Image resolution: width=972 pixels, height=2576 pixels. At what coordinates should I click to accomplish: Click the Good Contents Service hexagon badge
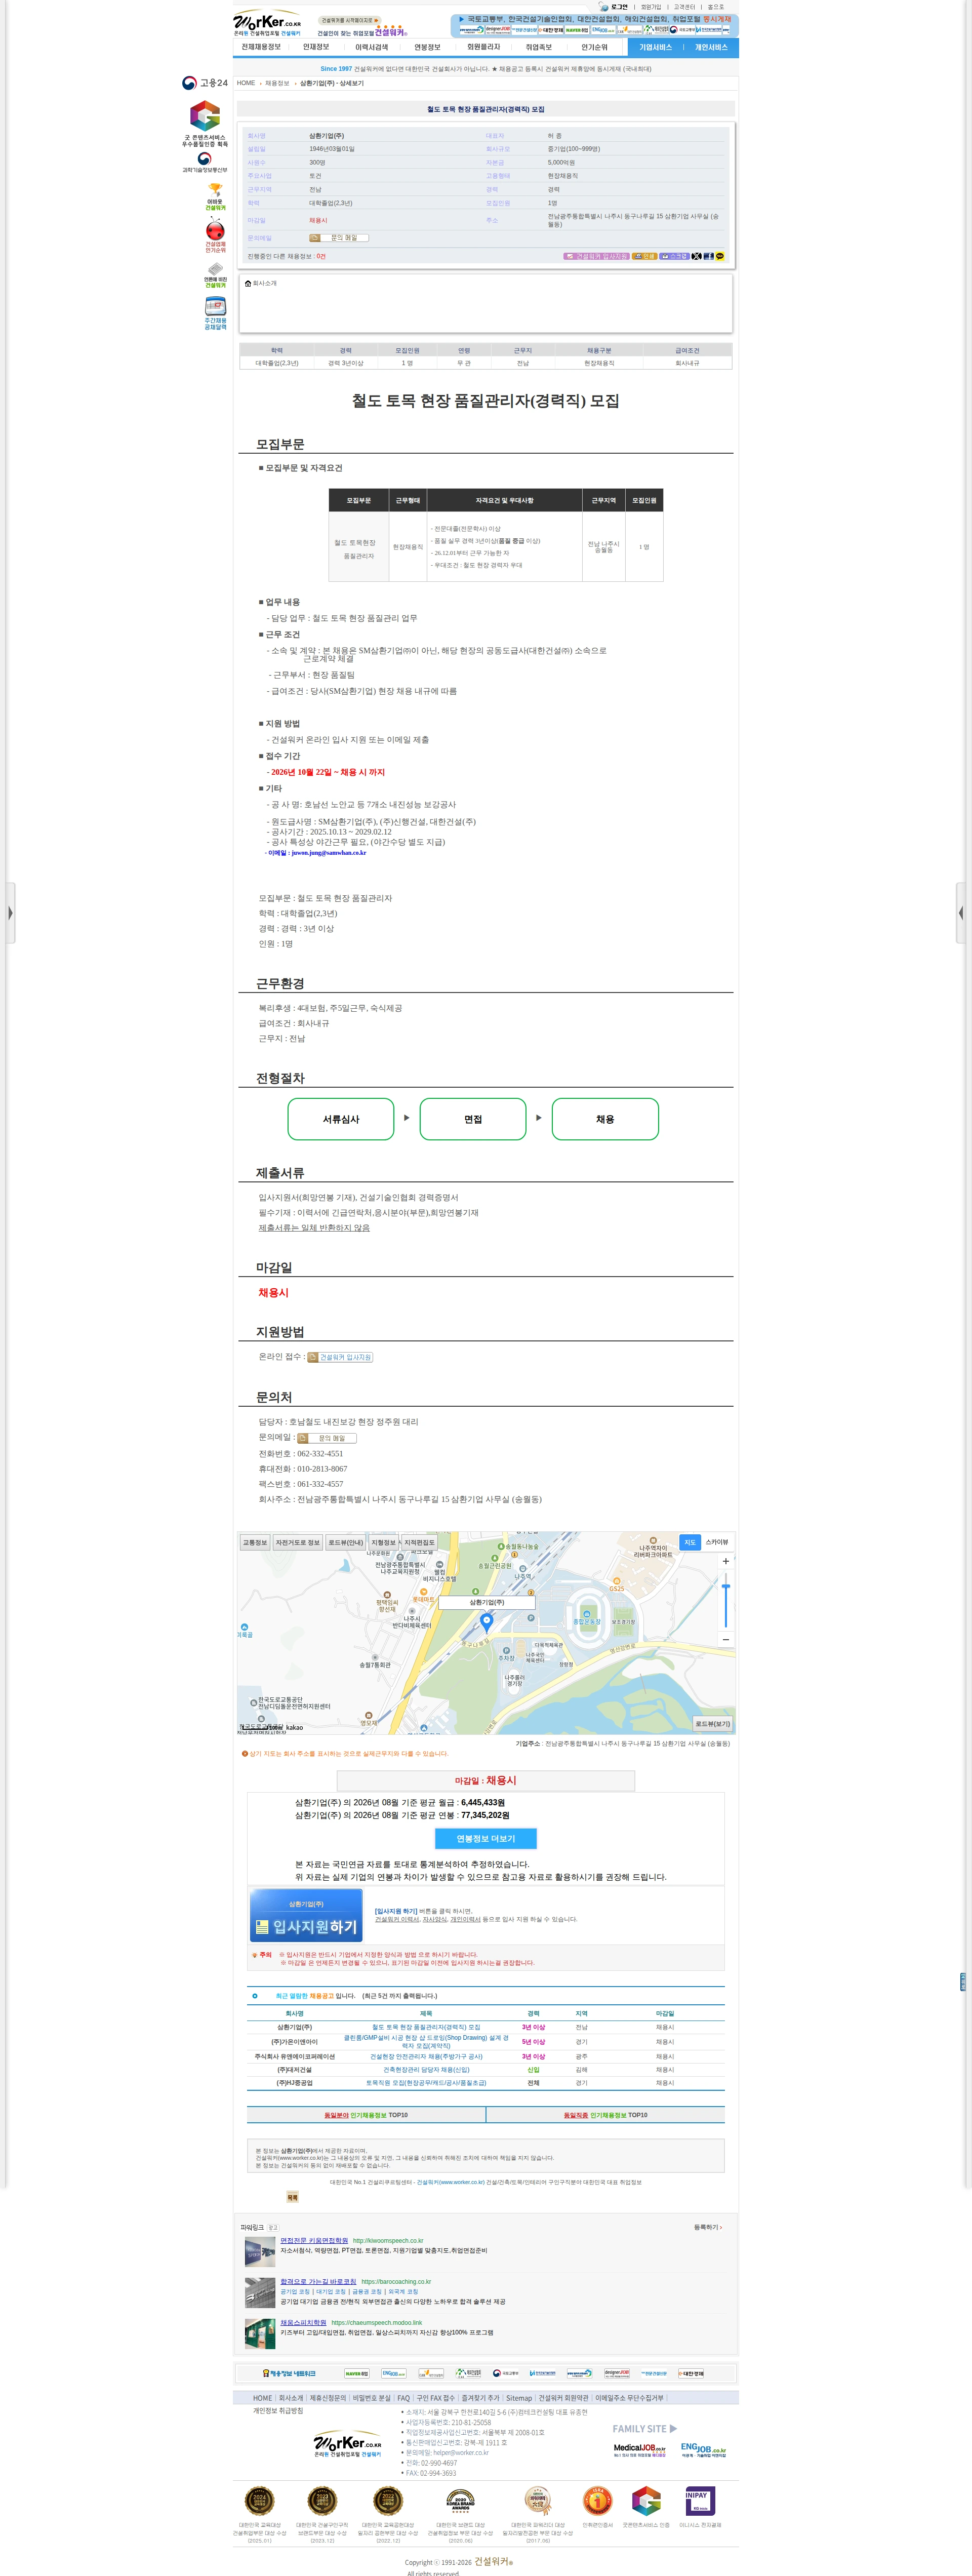click(205, 116)
